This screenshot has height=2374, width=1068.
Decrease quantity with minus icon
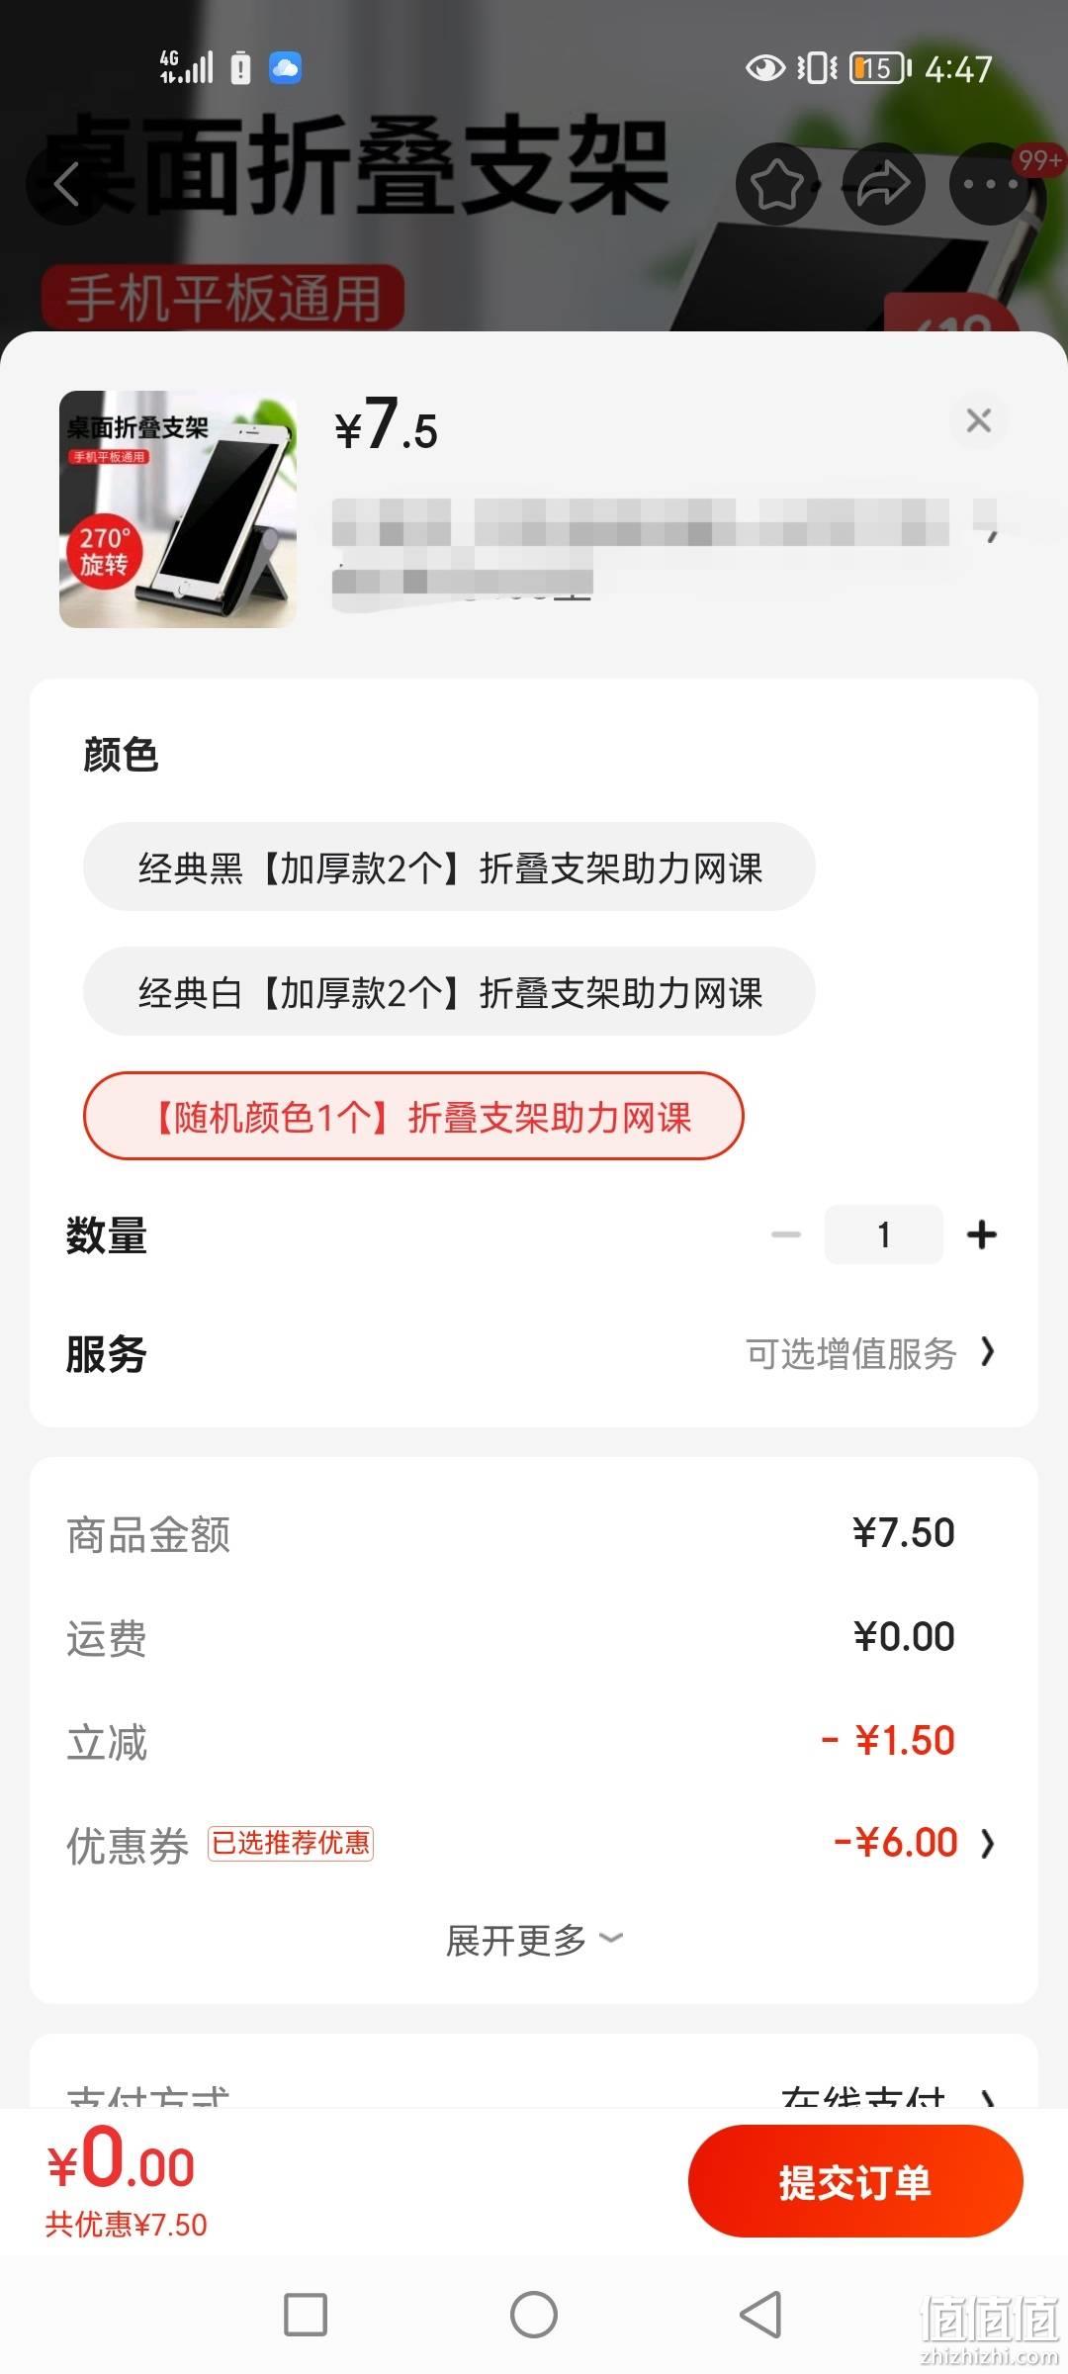point(786,1234)
